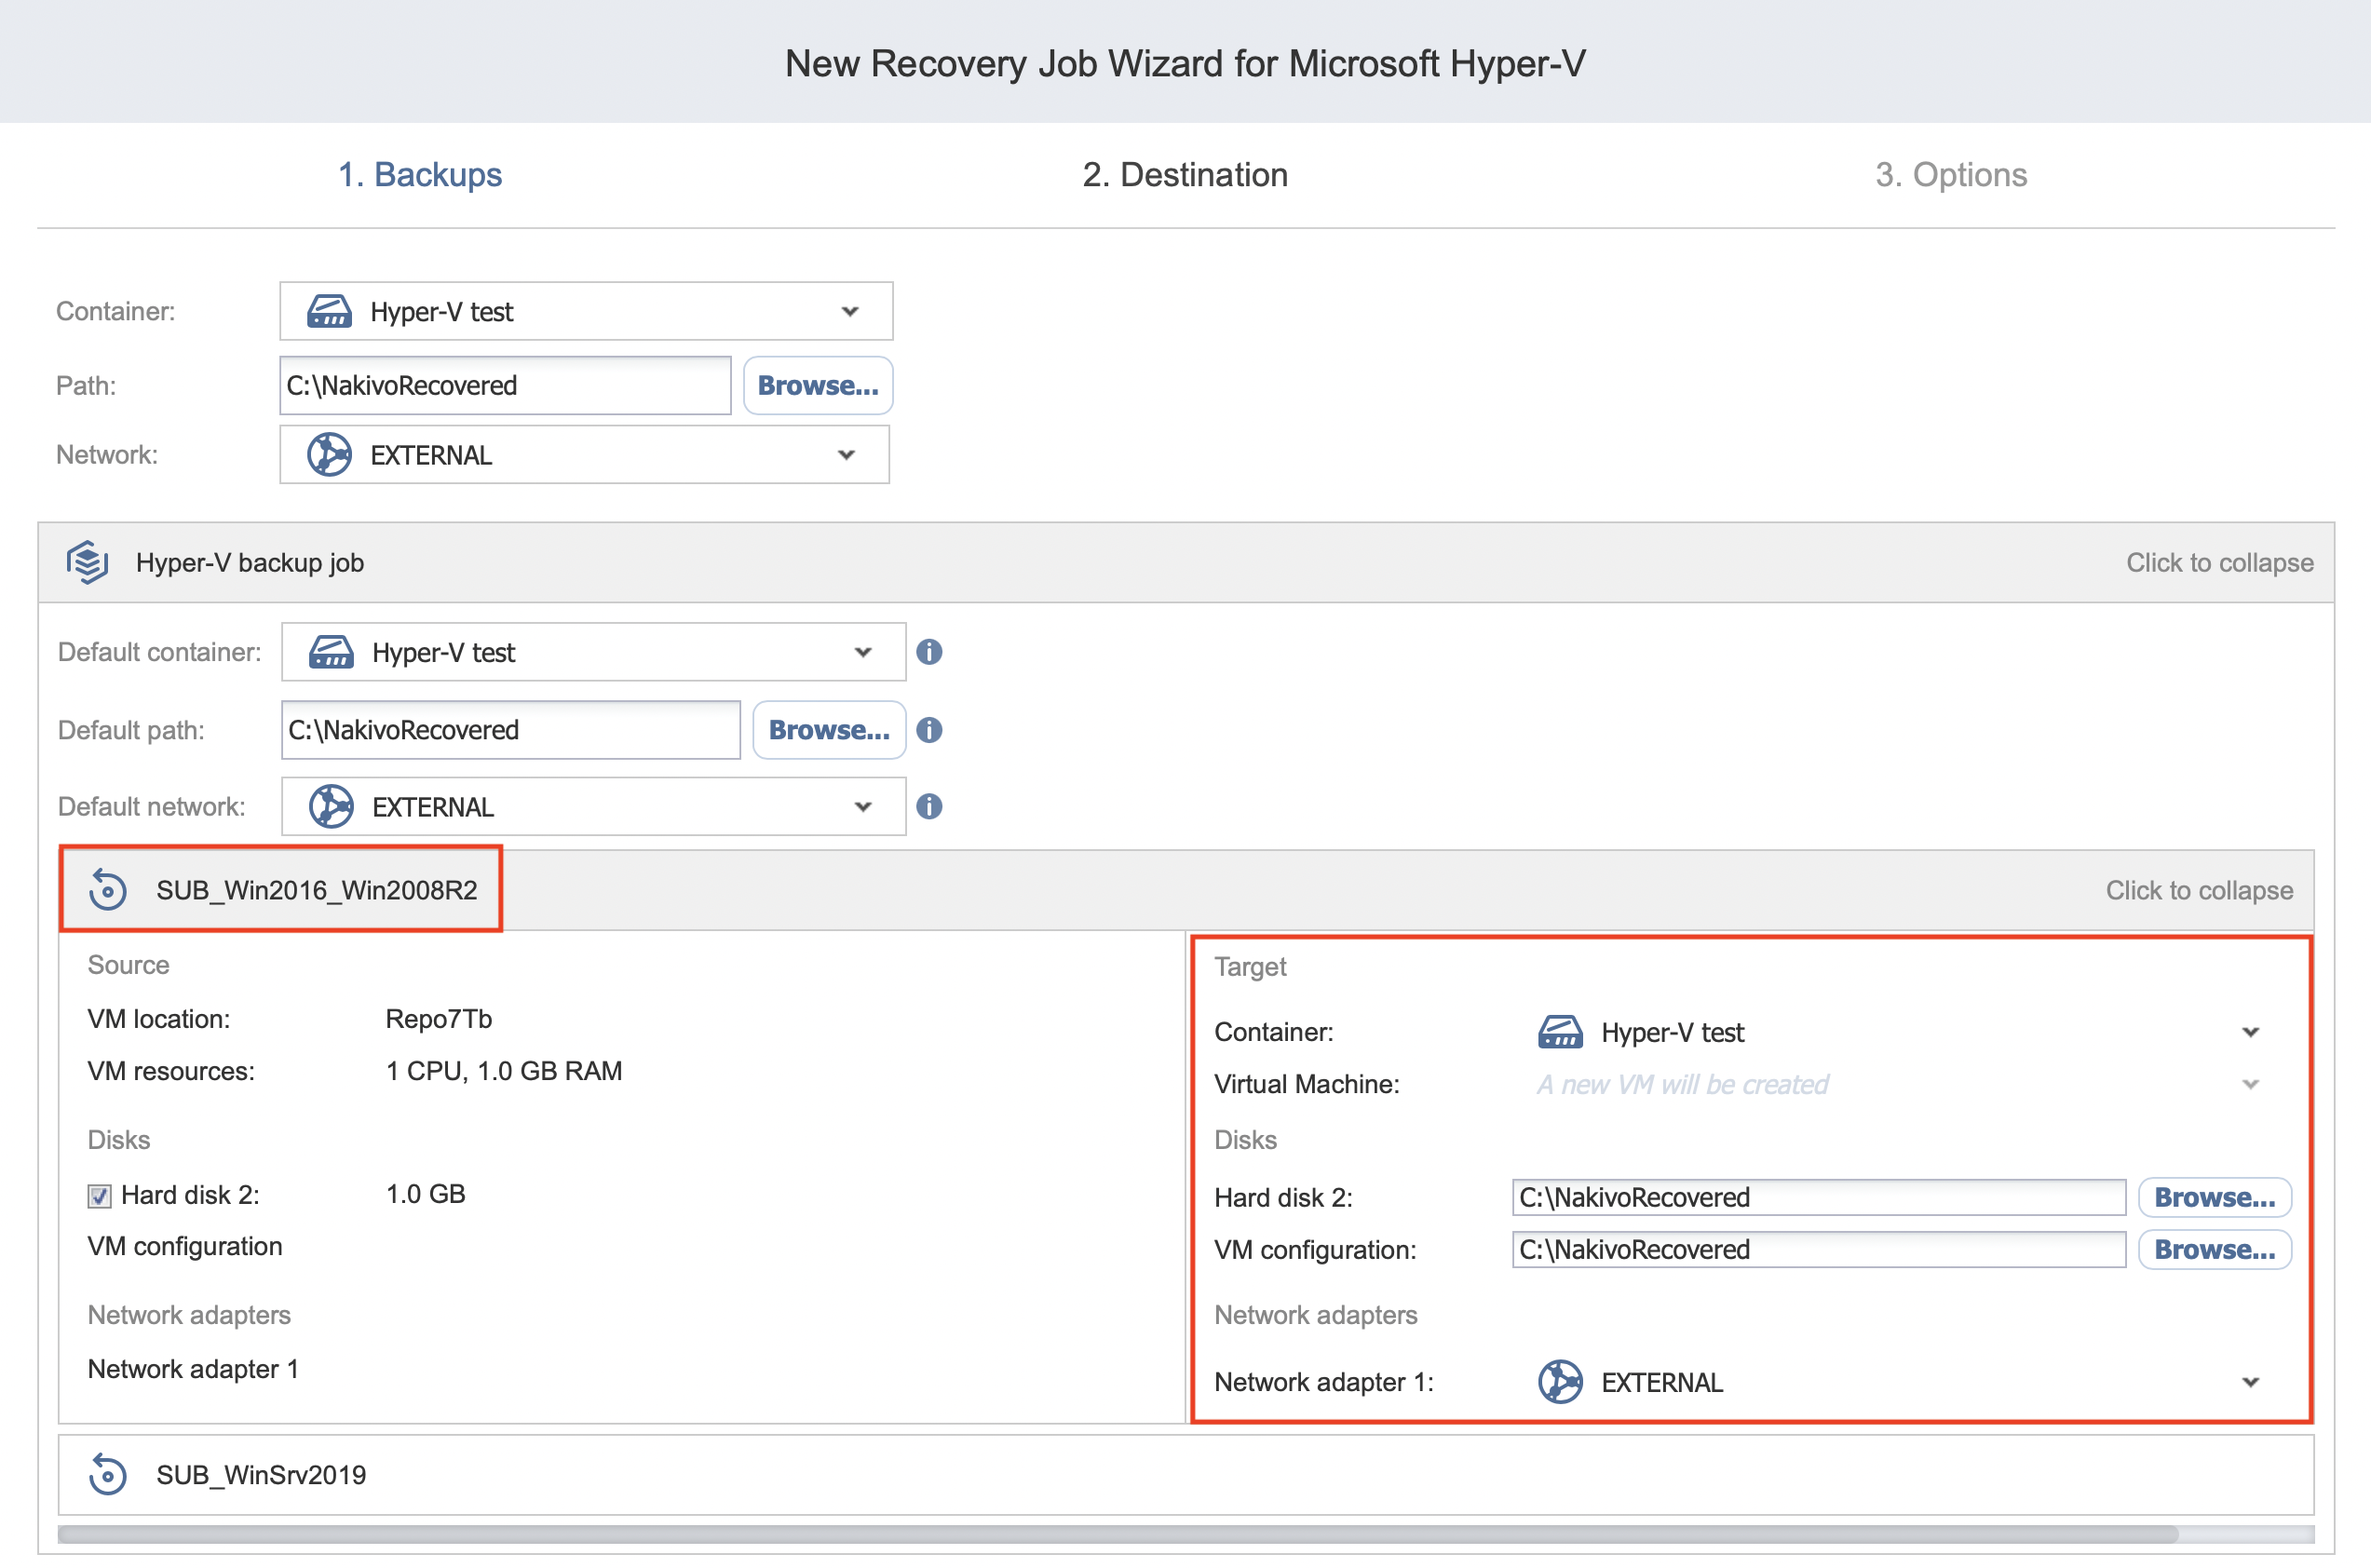Click the info icon beside Default network
This screenshot has height=1568, width=2371.
tap(929, 807)
